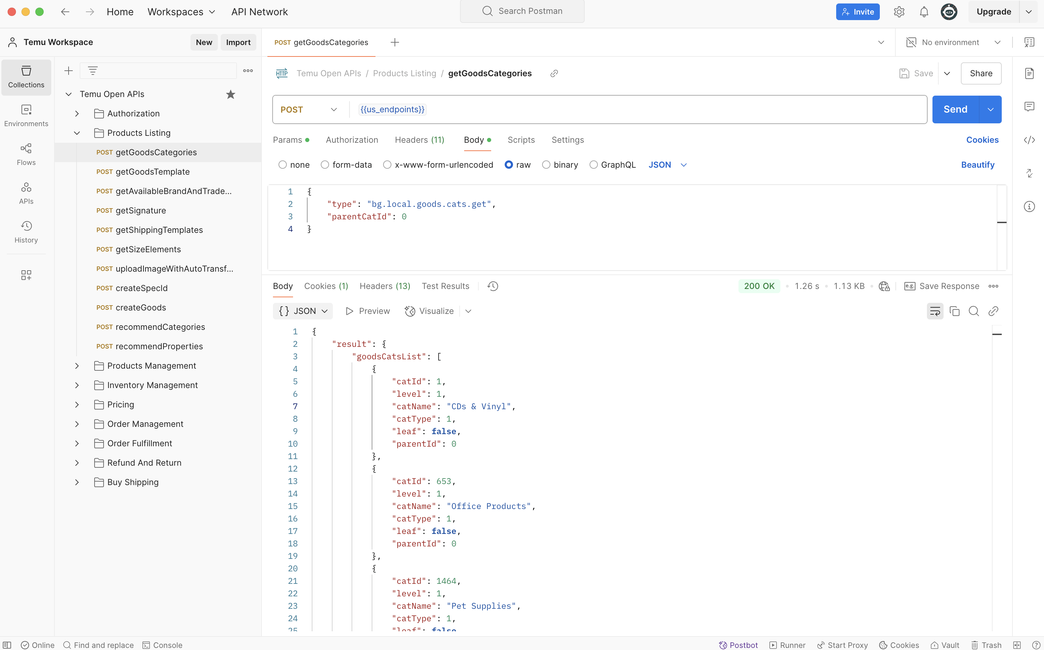This screenshot has width=1044, height=650.
Task: Click the Import button
Action: click(238, 42)
